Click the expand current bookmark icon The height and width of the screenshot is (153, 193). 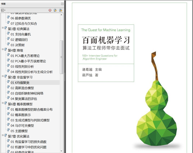click(x=61, y=10)
